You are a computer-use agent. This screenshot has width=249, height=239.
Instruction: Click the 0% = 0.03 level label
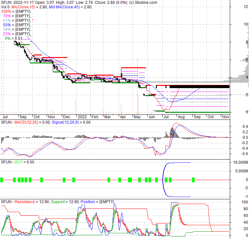click(x=14, y=38)
